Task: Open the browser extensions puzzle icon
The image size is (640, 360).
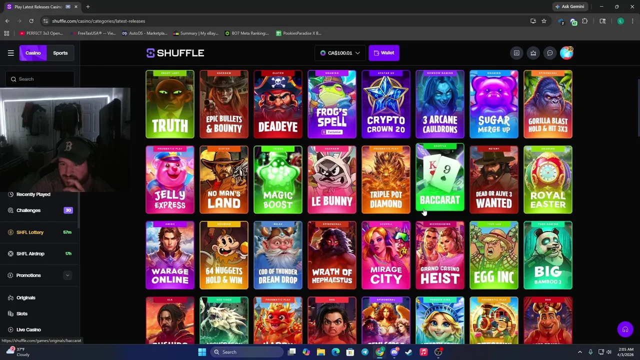Action: click(585, 21)
